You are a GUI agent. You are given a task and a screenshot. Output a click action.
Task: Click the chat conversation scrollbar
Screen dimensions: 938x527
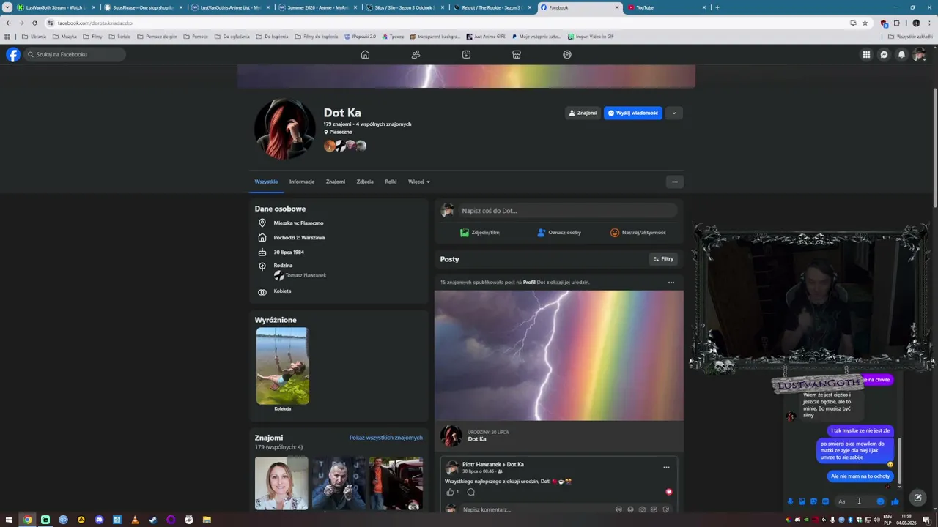pyautogui.click(x=900, y=461)
